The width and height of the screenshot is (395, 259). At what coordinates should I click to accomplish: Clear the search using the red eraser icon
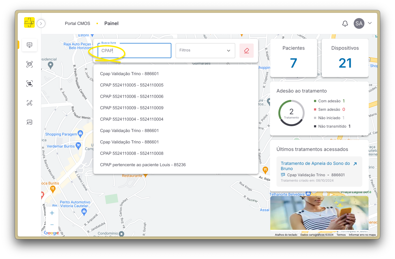pos(246,50)
